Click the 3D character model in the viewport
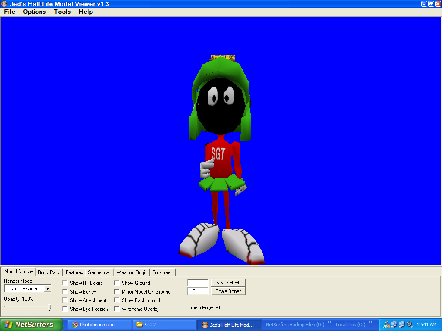 pos(221,159)
